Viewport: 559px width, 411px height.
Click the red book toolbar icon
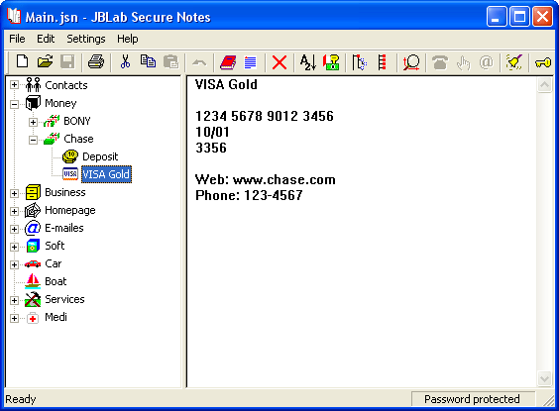pos(228,62)
